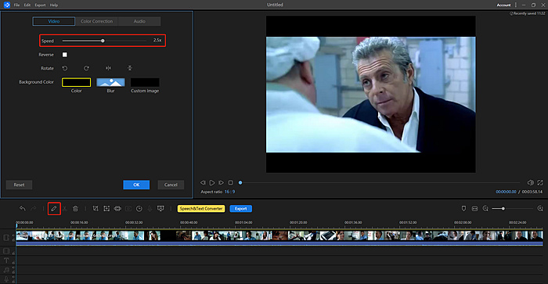
Task: Click the overlay track icon
Action: click(6, 251)
